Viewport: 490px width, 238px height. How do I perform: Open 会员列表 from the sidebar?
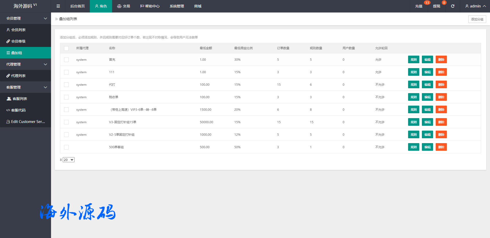point(18,30)
